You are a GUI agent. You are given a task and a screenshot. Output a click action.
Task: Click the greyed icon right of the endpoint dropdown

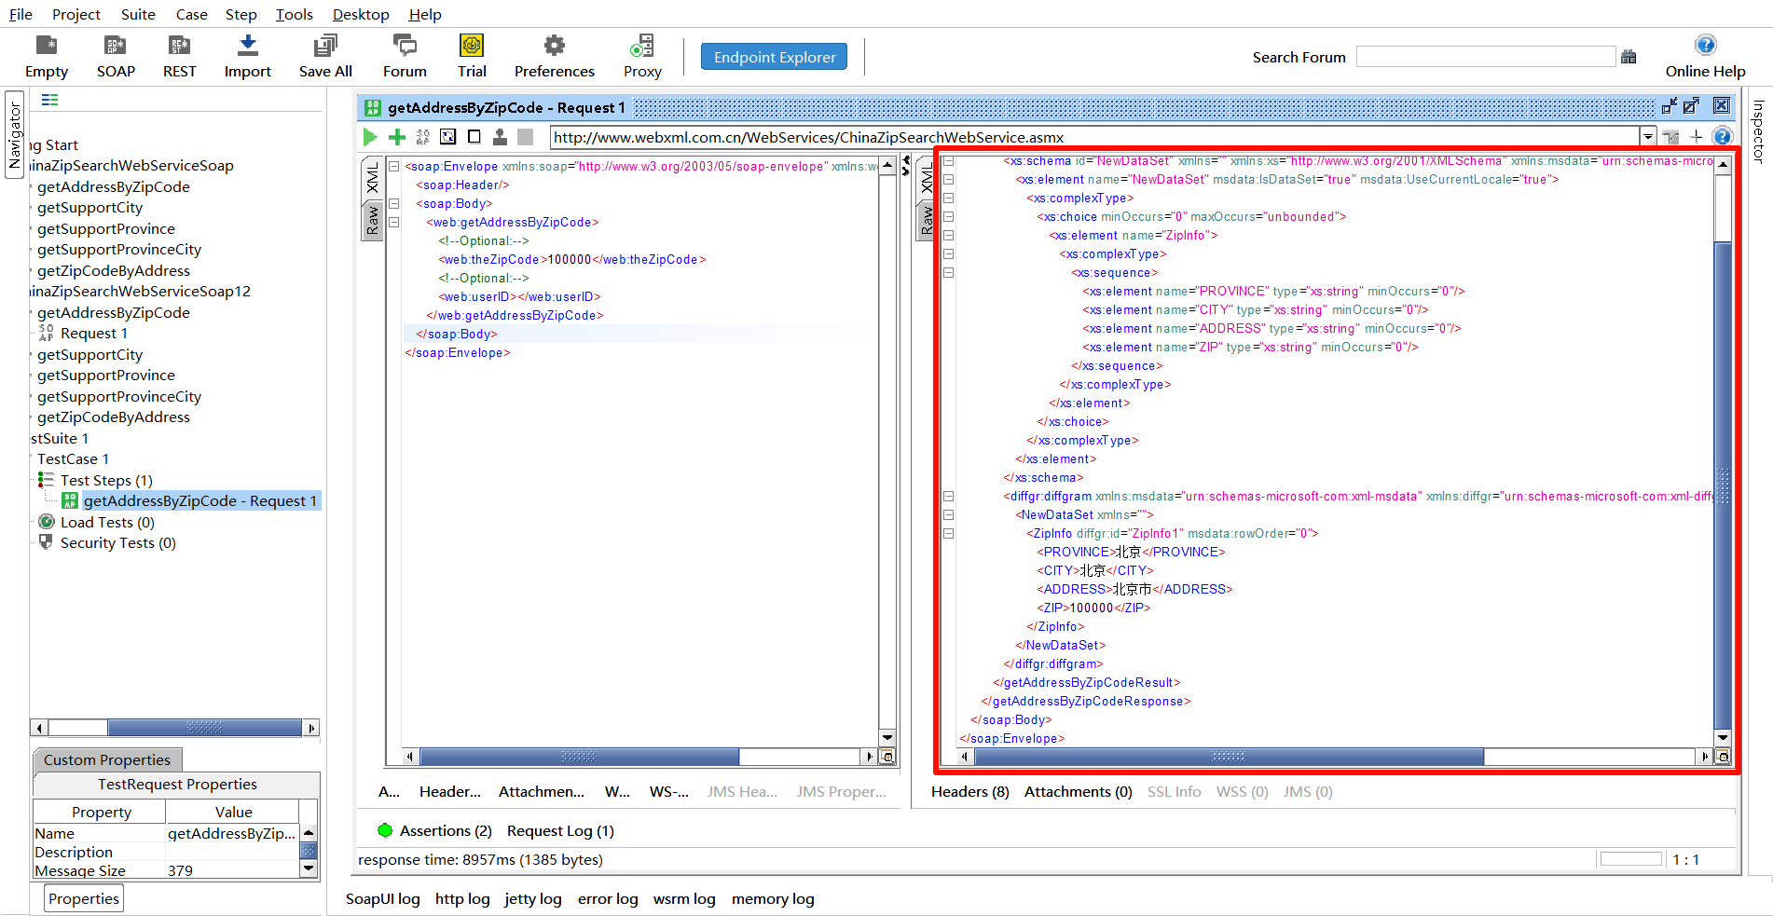(1670, 137)
